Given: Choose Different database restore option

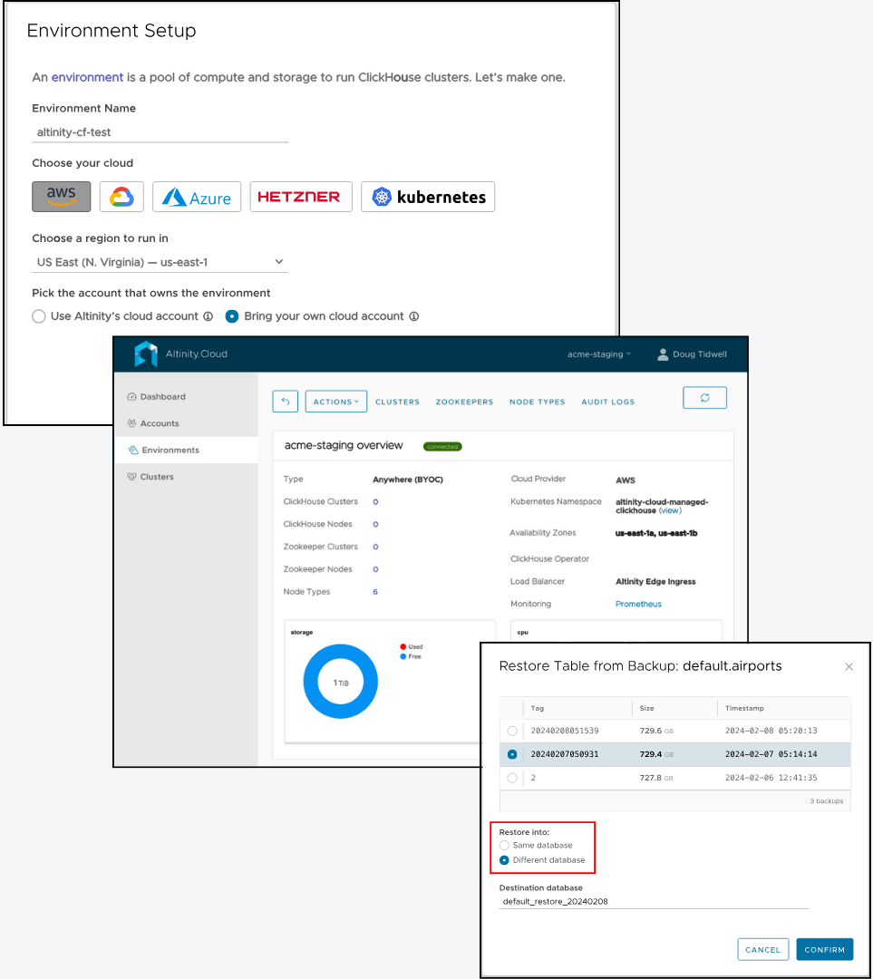Looking at the screenshot, I should (504, 860).
